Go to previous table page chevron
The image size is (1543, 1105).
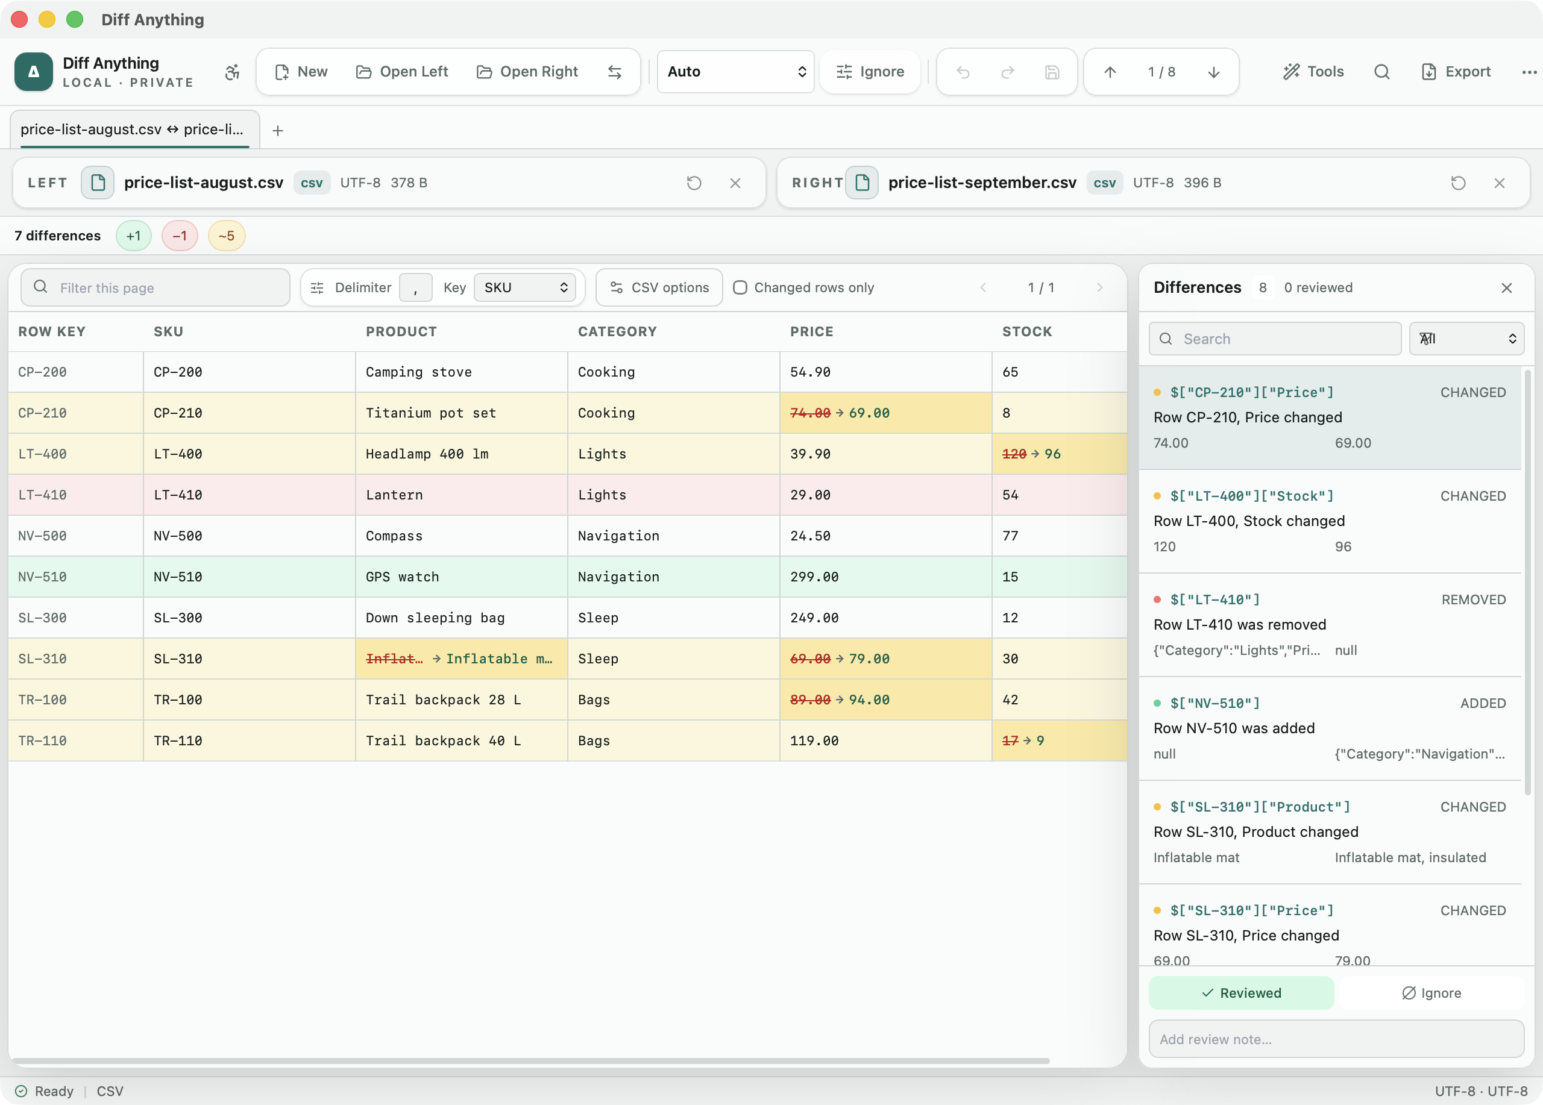(x=982, y=287)
